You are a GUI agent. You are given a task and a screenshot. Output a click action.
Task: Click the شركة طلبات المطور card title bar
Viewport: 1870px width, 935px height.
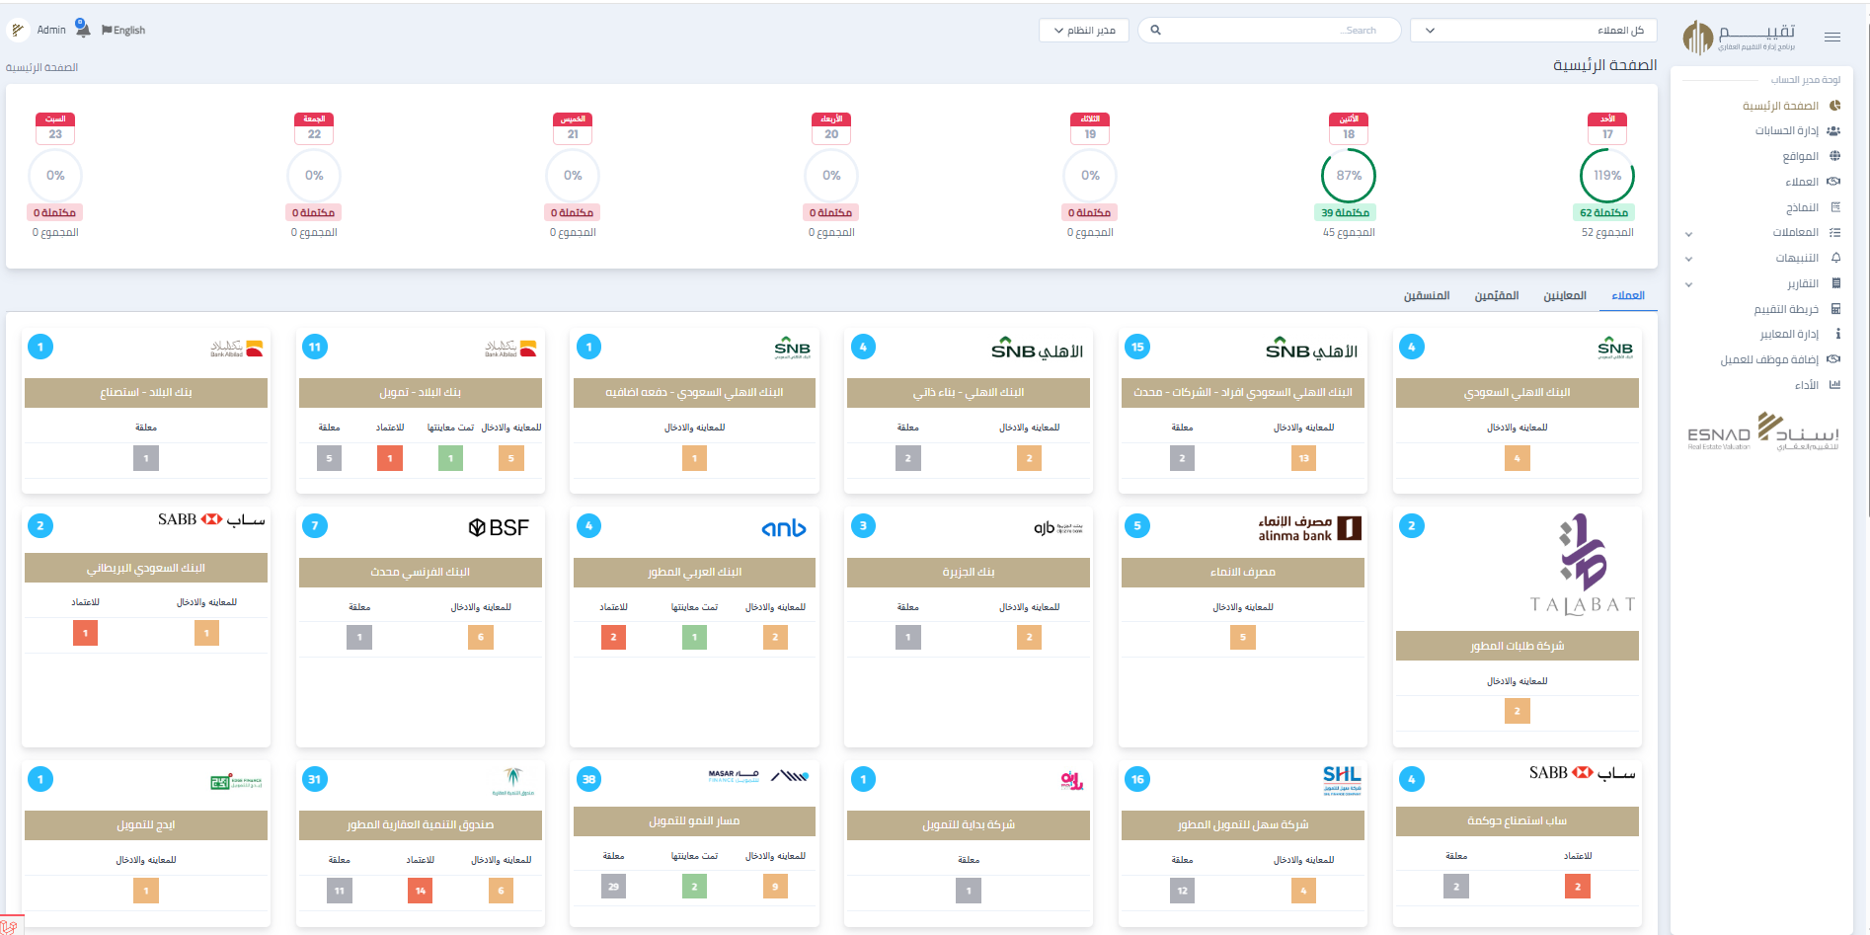click(x=1517, y=646)
